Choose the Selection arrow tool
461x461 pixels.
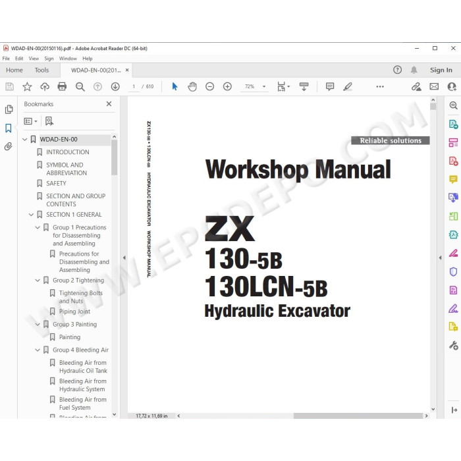pyautogui.click(x=175, y=86)
